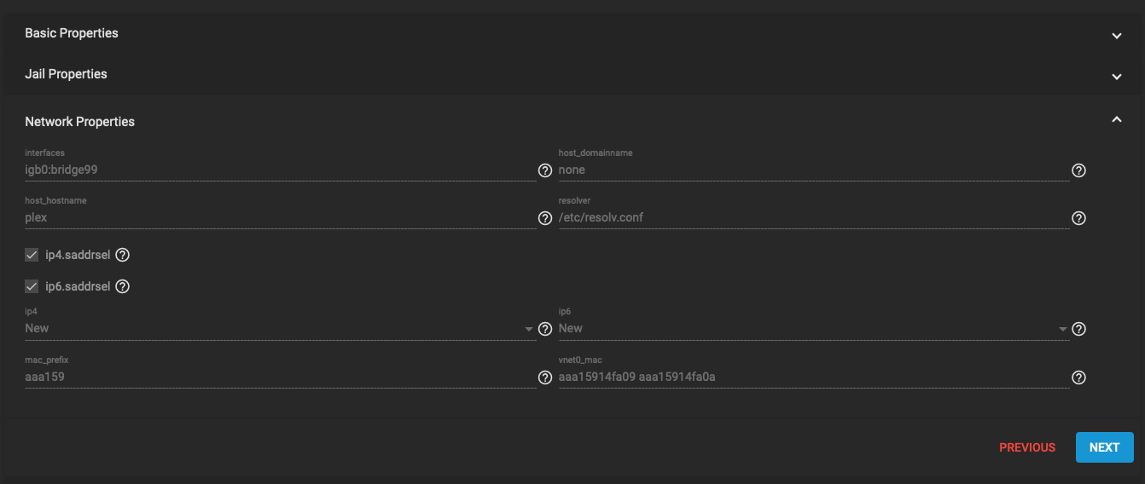Click the NEXT button
This screenshot has width=1145, height=484.
pos(1104,447)
